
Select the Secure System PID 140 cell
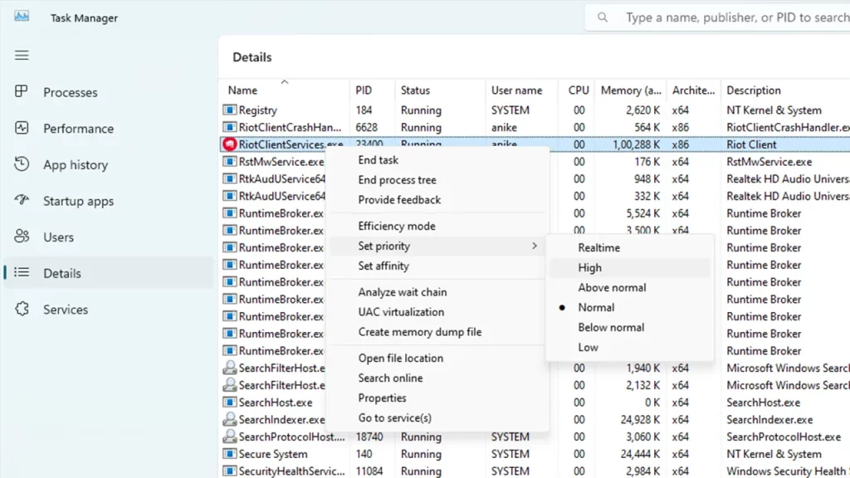[x=364, y=454]
